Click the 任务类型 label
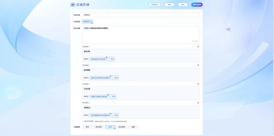This screenshot has width=274, height=136. 77,22
